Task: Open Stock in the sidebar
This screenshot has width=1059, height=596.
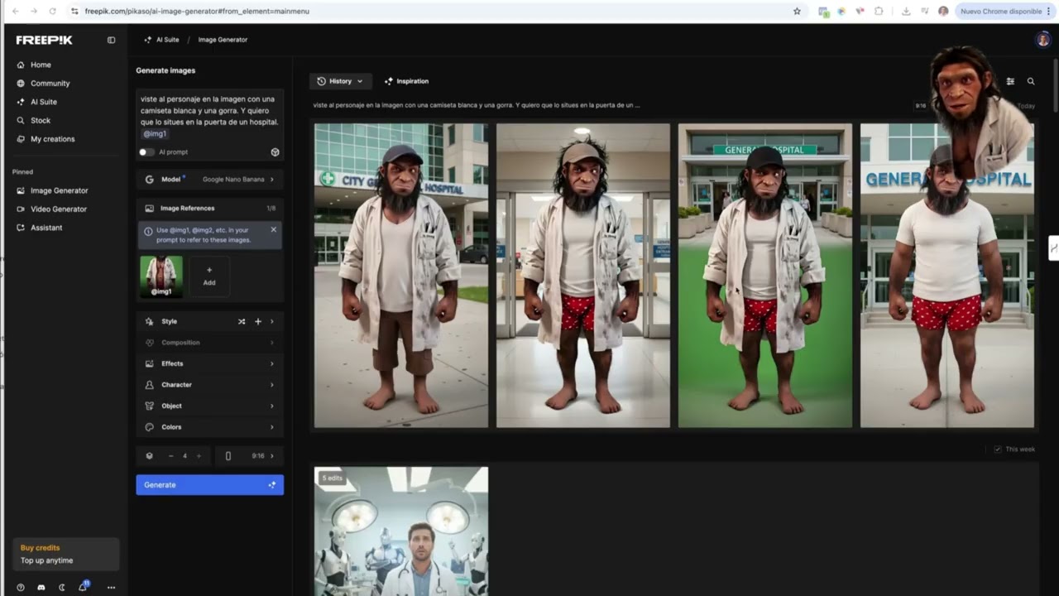Action: pos(41,121)
